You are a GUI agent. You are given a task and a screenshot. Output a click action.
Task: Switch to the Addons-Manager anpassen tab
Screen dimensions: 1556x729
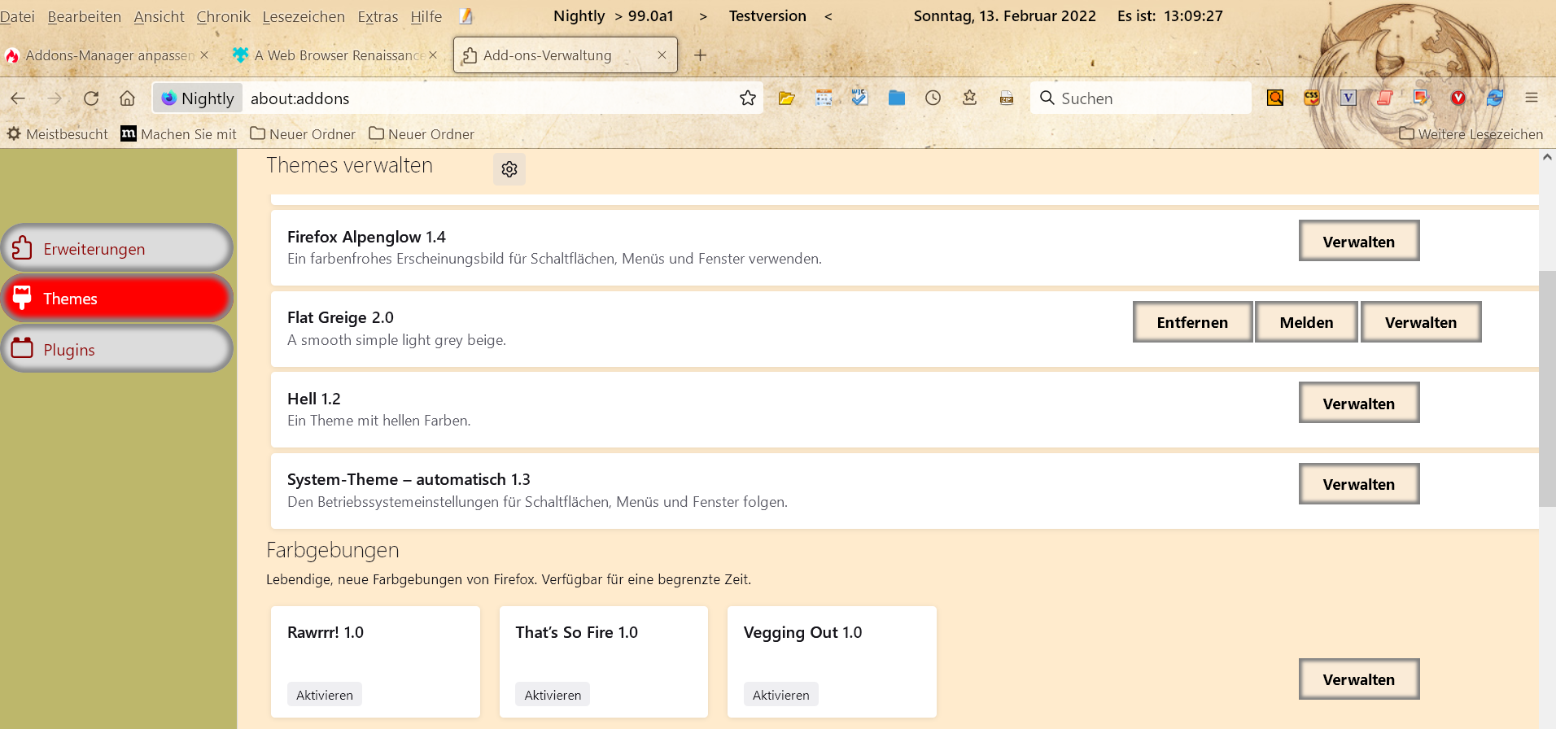107,55
